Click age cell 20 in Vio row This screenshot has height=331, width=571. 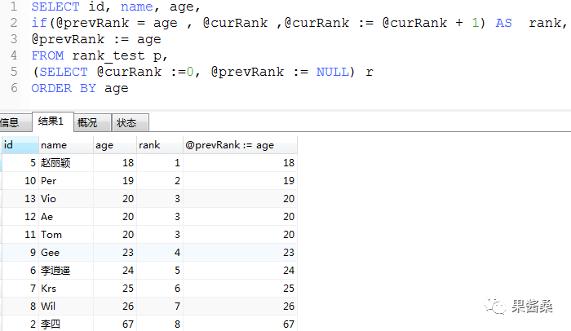(115, 198)
